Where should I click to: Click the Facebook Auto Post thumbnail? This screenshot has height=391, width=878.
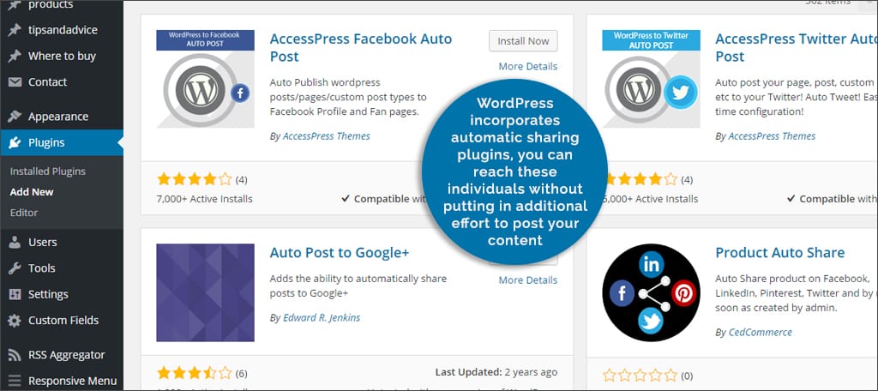pos(205,79)
